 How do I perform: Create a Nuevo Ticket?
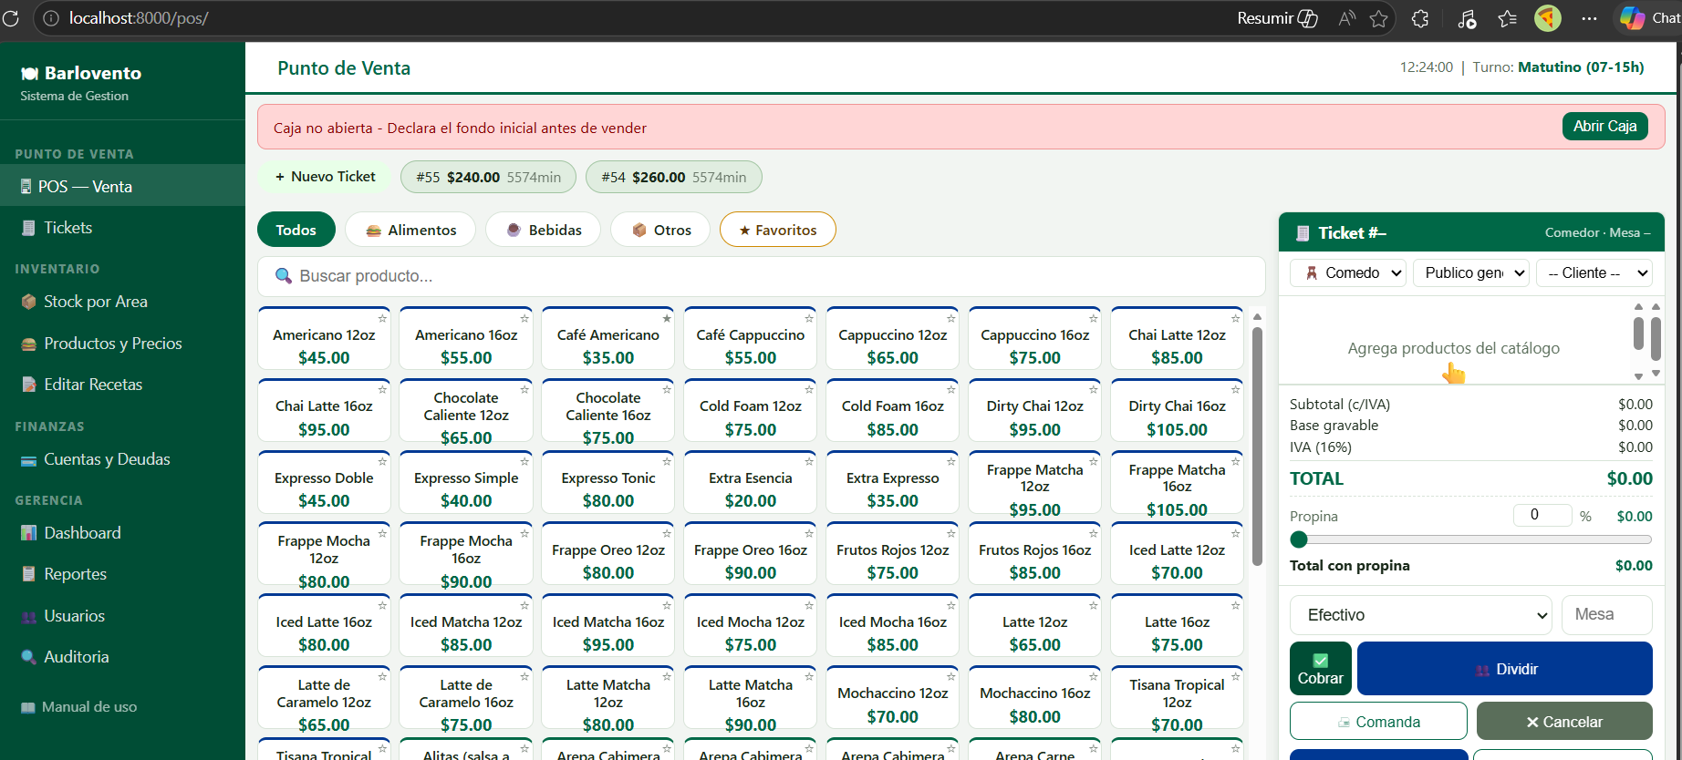[326, 177]
